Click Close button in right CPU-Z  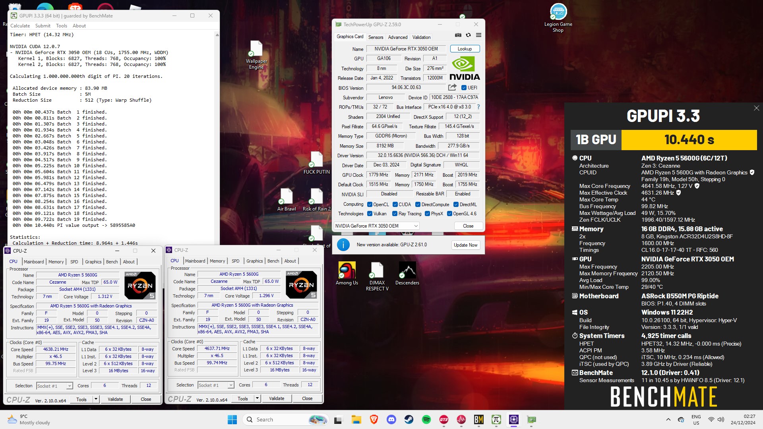click(307, 398)
